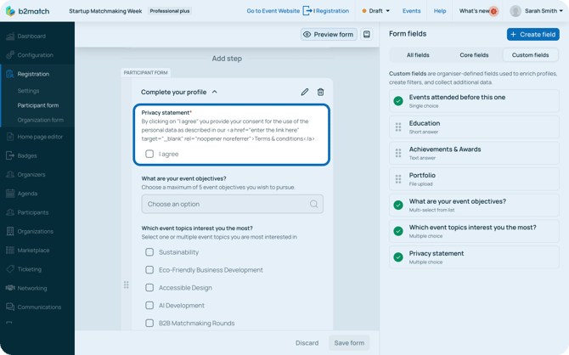Collapse the "Complete your profile" section
The image size is (569, 355).
pos(215,92)
